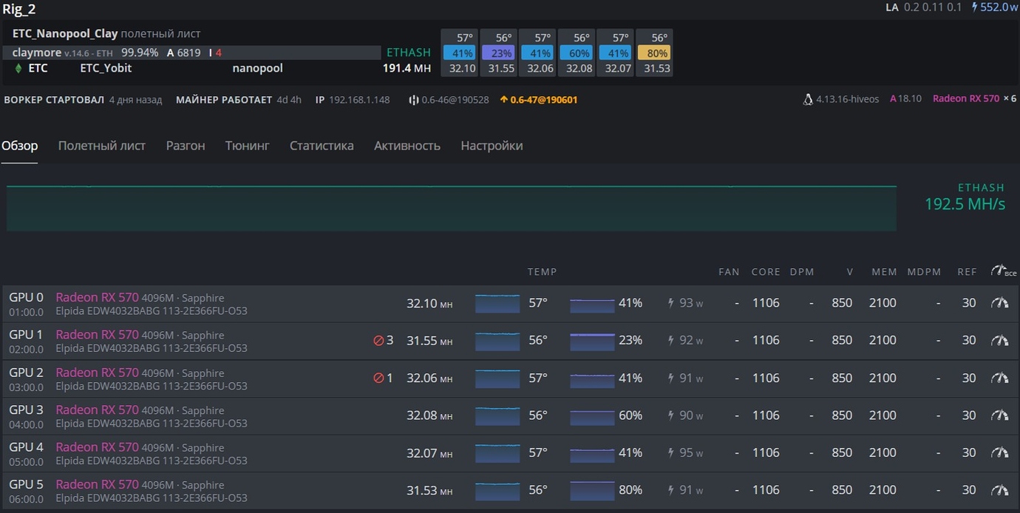Image resolution: width=1020 pixels, height=513 pixels.
Task: Click the GPU 1 invalid shares icon
Action: (x=379, y=341)
